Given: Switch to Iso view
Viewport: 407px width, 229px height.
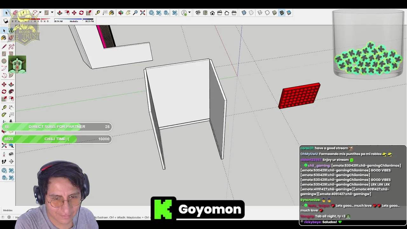Looking at the screenshot, I should [198, 13].
